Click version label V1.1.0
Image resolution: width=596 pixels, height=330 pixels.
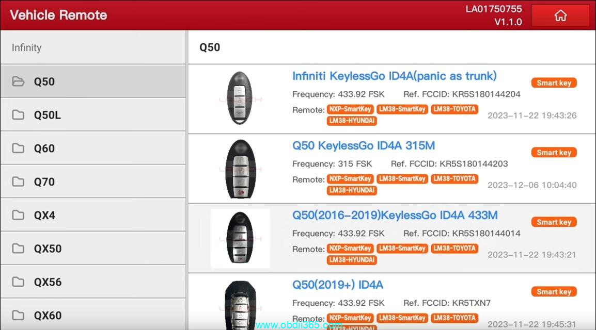click(508, 22)
